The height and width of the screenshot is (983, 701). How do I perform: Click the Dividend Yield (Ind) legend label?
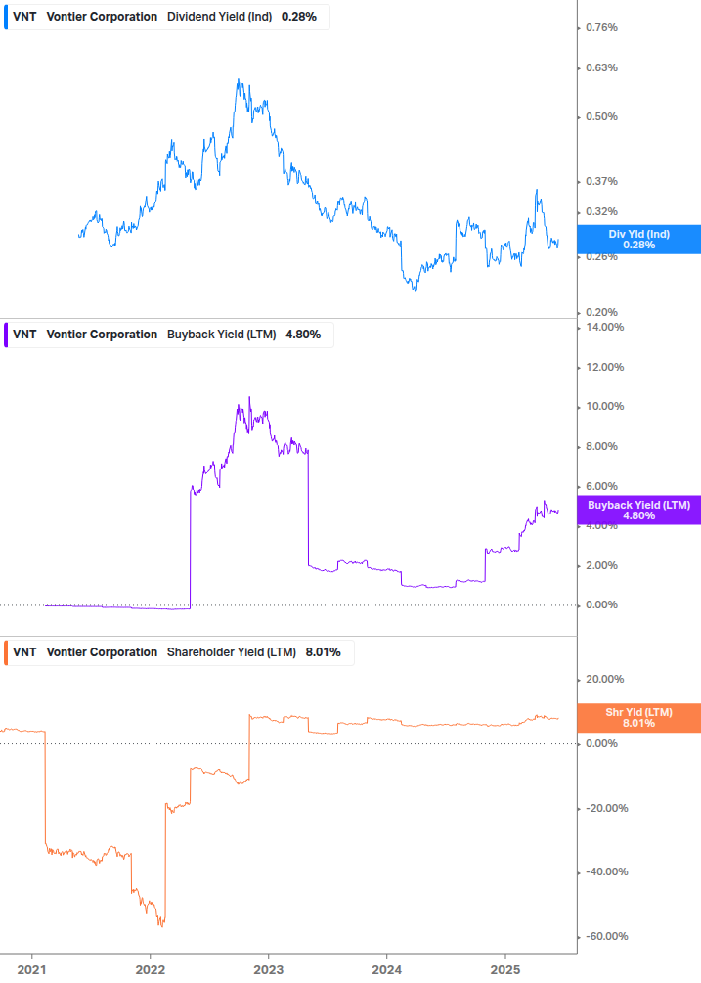click(219, 17)
